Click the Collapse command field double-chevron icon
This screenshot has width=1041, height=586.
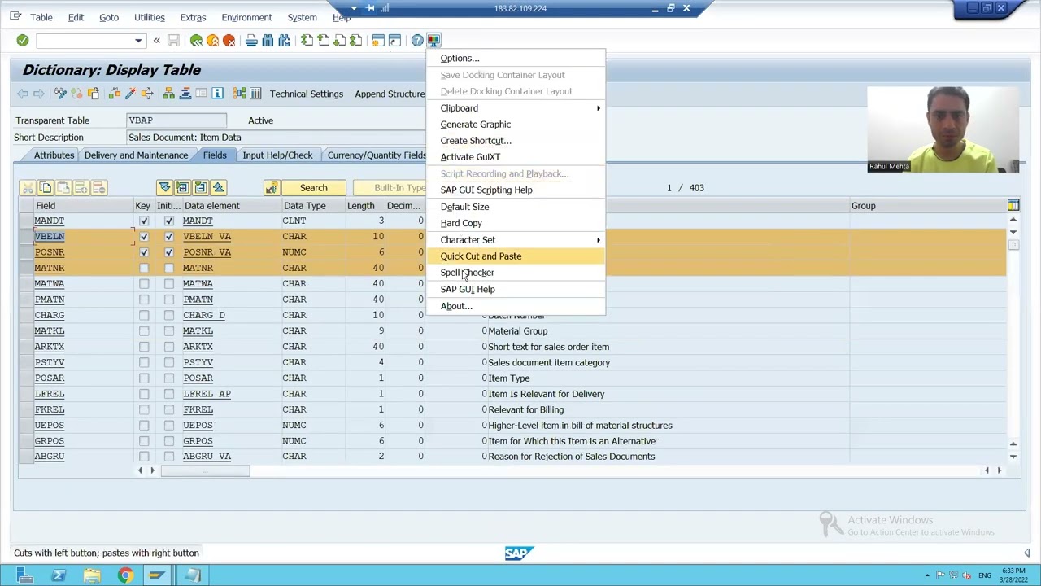[x=156, y=40]
